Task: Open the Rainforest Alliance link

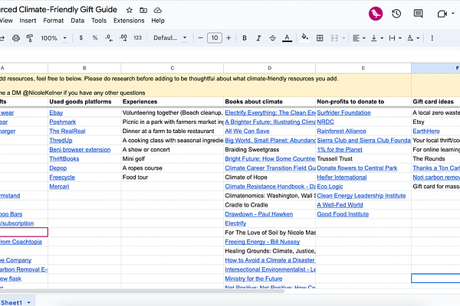Action: (x=341, y=131)
